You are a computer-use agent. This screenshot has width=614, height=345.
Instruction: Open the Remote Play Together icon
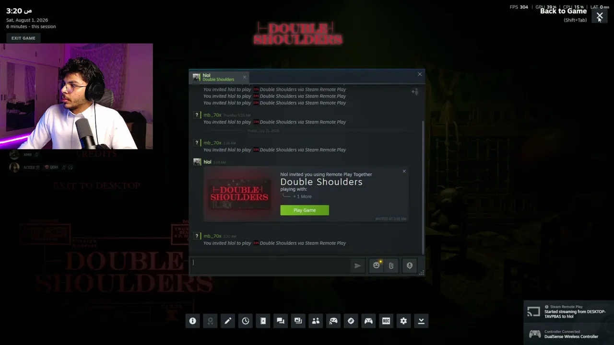pyautogui.click(x=333, y=321)
